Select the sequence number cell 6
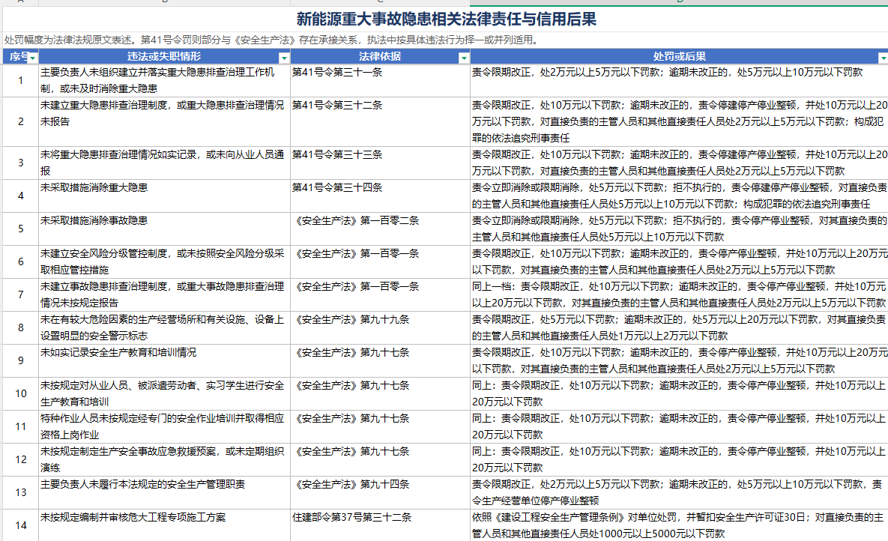Viewport: 888px width, 541px height. (x=21, y=262)
